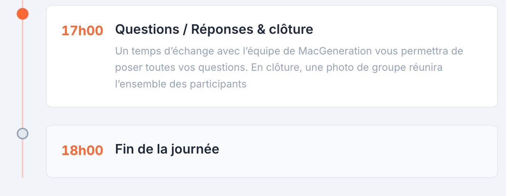The height and width of the screenshot is (196, 506).
Task: Click the orange 17h00 timeline marker
Action: point(23,14)
